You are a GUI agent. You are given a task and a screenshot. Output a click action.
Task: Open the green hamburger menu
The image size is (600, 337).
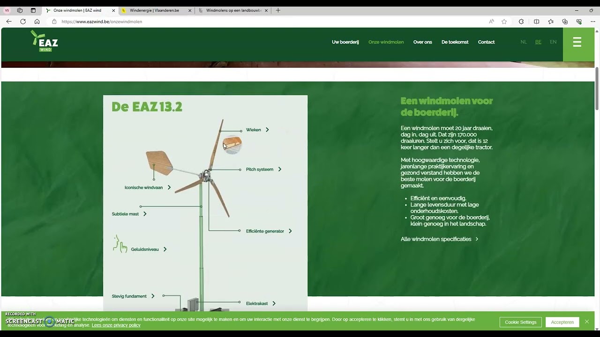[x=577, y=43]
